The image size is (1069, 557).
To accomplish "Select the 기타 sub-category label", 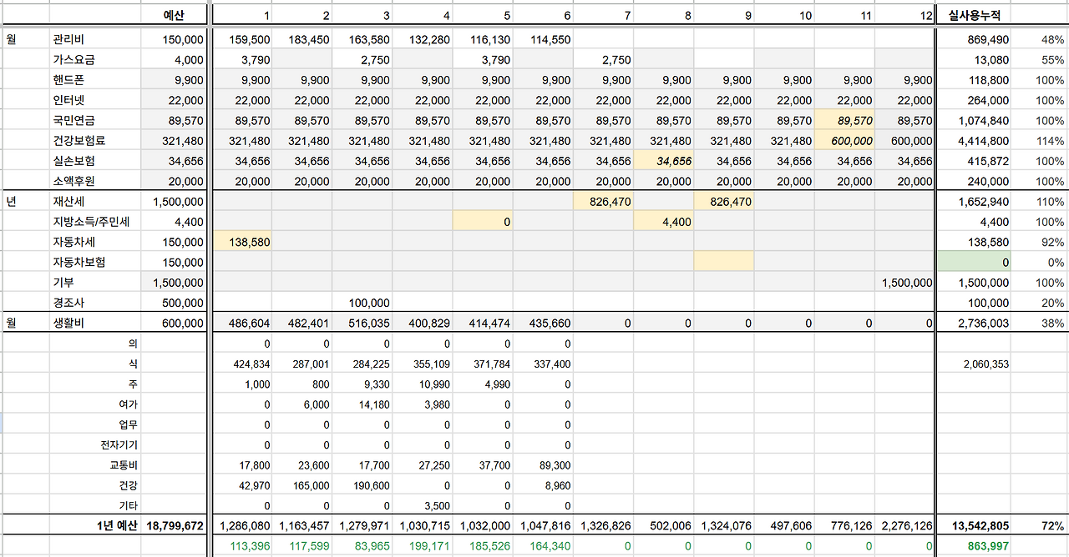I will 129,505.
